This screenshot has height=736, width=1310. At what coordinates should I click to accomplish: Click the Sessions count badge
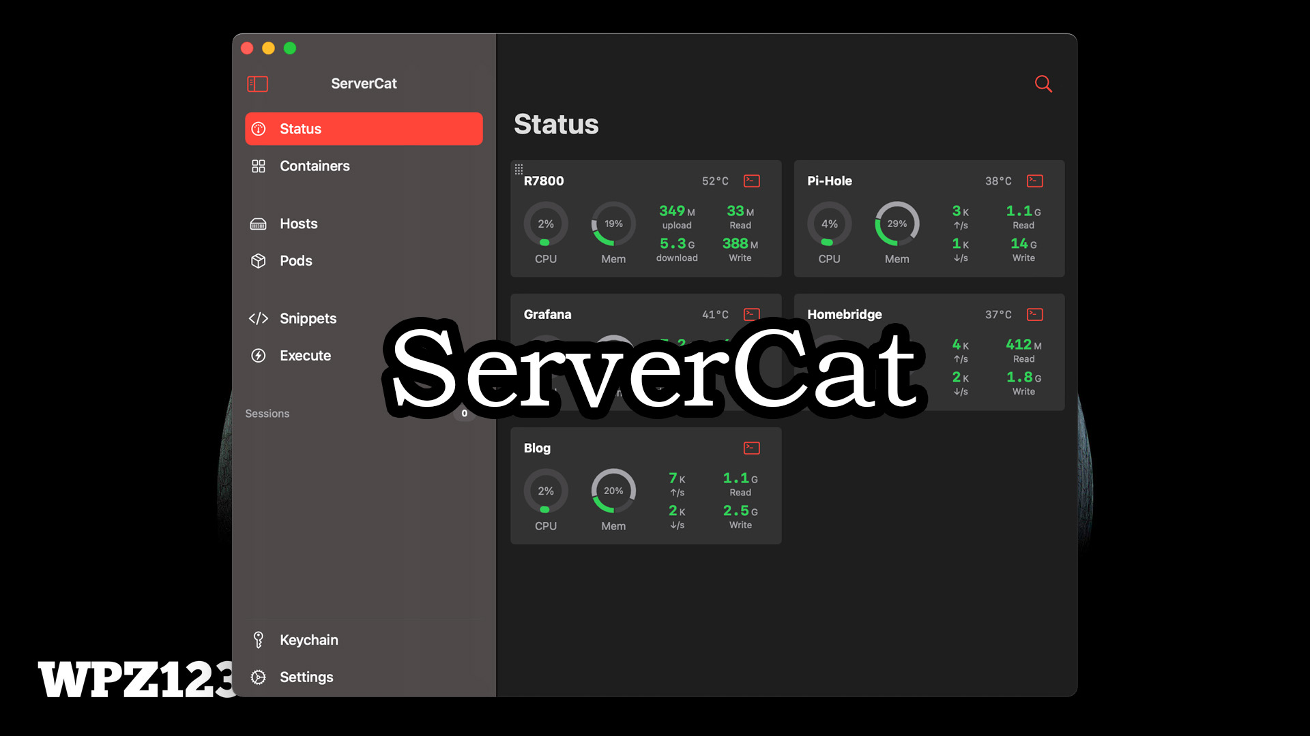(465, 413)
